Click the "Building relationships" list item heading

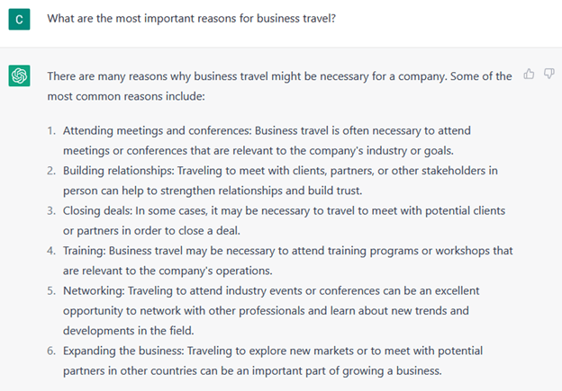118,170
